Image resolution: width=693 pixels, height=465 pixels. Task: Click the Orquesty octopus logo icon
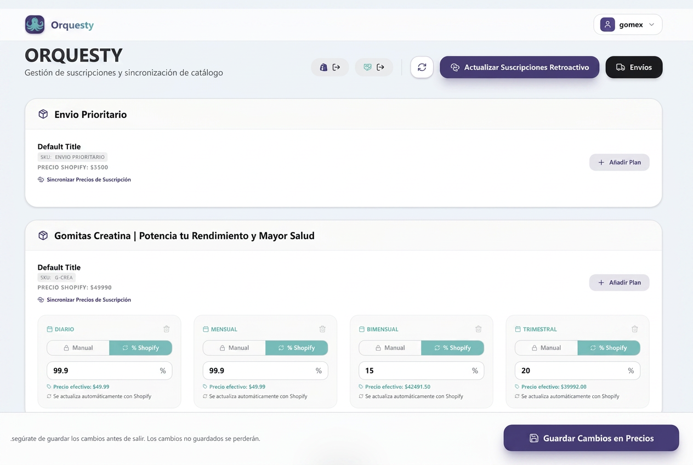[35, 25]
